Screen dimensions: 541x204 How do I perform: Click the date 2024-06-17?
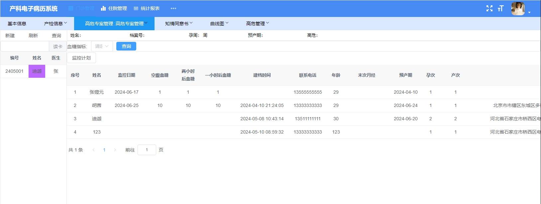127,92
